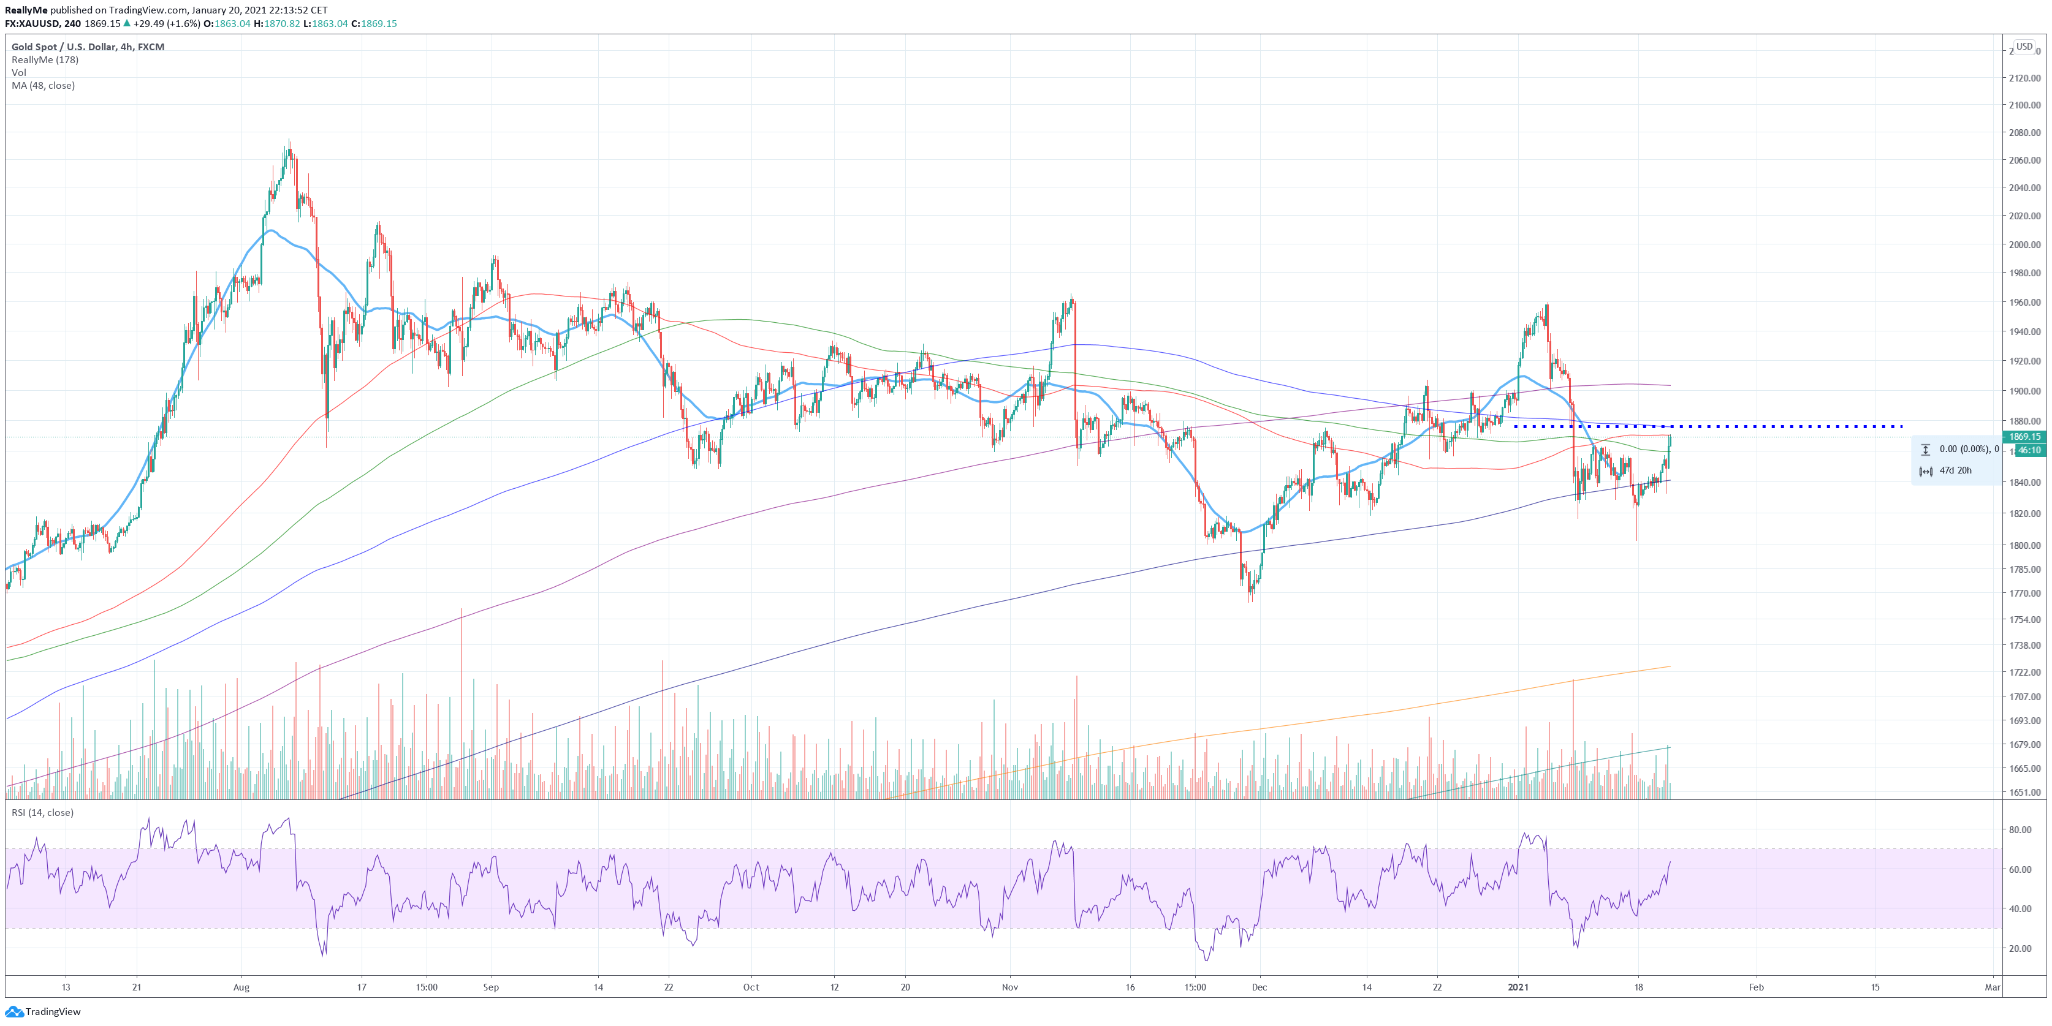Click the 2120.00 price axis label
Image resolution: width=2052 pixels, height=1026 pixels.
click(2024, 78)
